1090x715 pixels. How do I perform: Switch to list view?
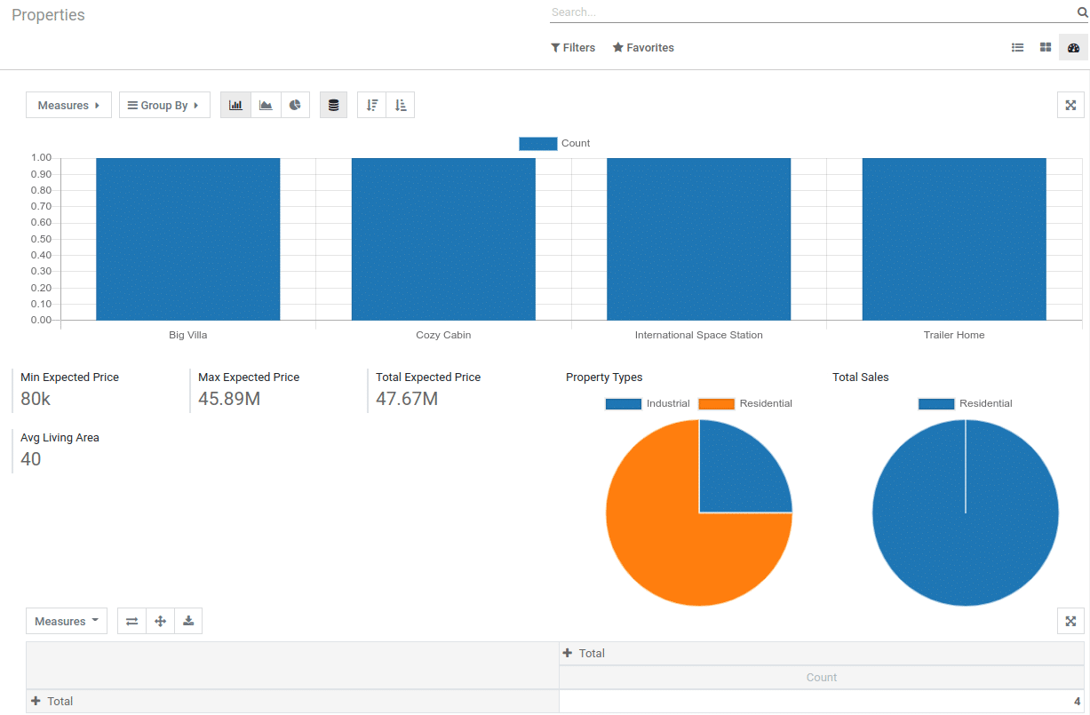(x=1017, y=47)
